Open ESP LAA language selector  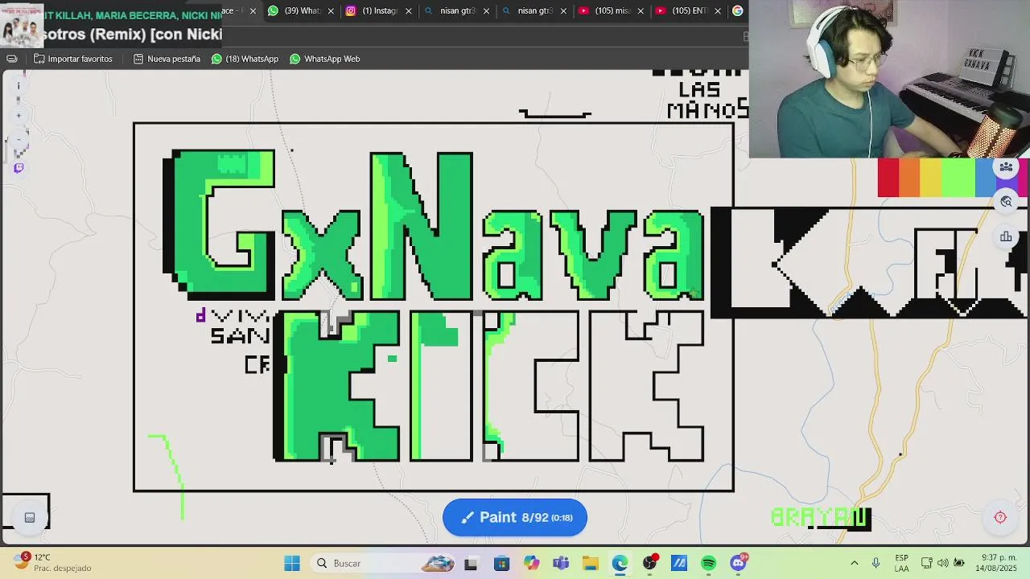tap(901, 563)
